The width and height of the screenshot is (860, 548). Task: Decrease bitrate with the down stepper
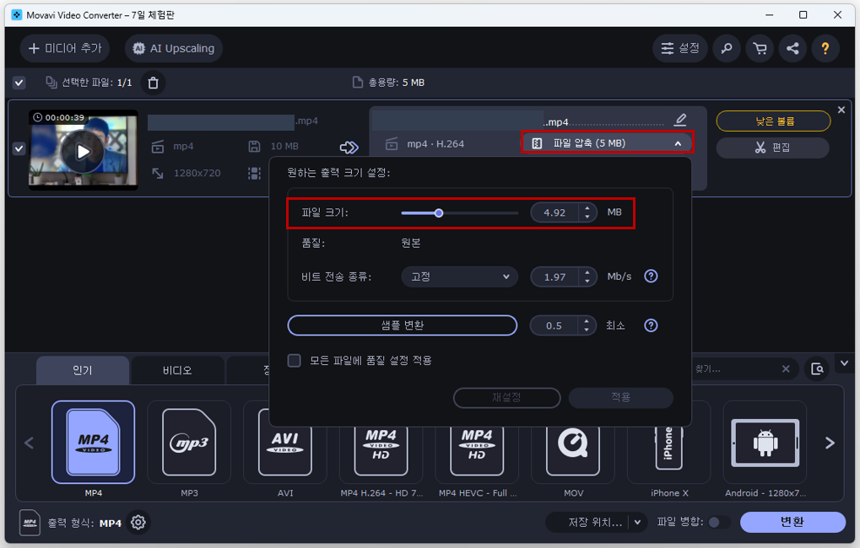pos(587,281)
